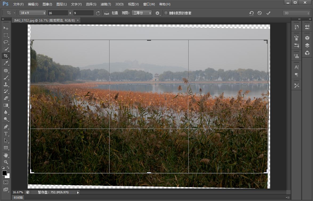Pick the Eyedropper tool
The height and width of the screenshot is (201, 313).
click(x=6, y=63)
